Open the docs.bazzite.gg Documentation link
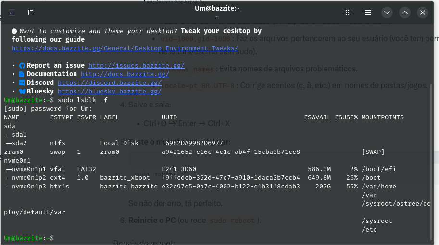The width and height of the screenshot is (439, 245). [121, 74]
